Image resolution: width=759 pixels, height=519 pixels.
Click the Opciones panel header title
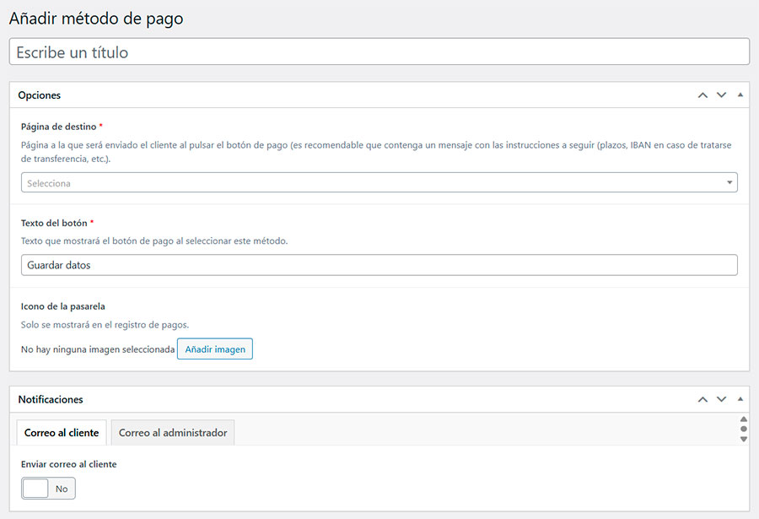coord(40,95)
